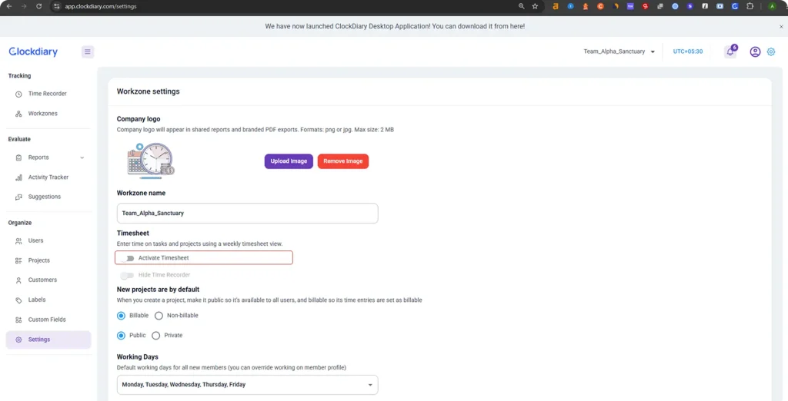Open Custom Fields page

(x=48, y=320)
